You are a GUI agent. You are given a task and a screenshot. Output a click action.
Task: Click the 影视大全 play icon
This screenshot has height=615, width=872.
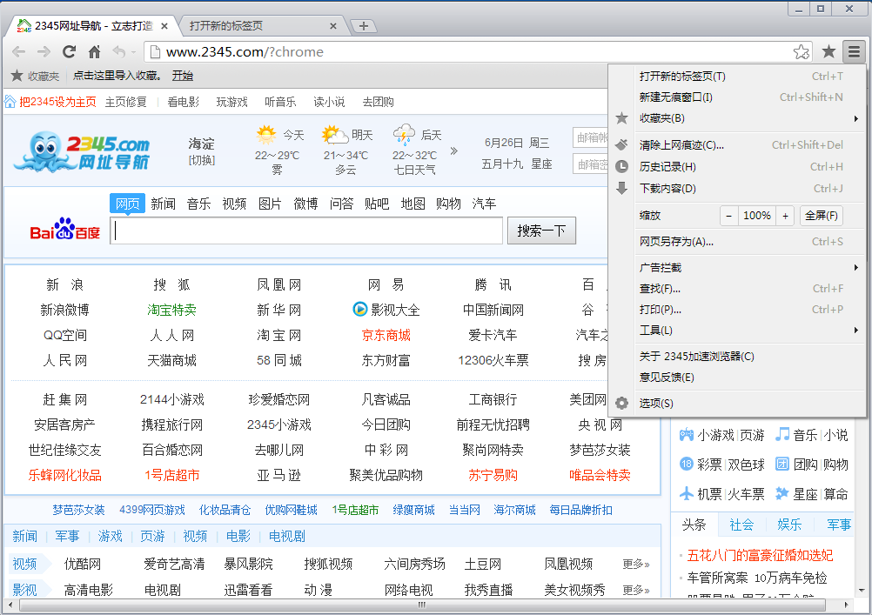click(360, 309)
